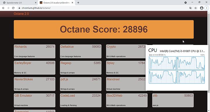Screen dimensions: 210x112
Task: Open the CodeLoad benchmark box
Action: coord(80,100)
